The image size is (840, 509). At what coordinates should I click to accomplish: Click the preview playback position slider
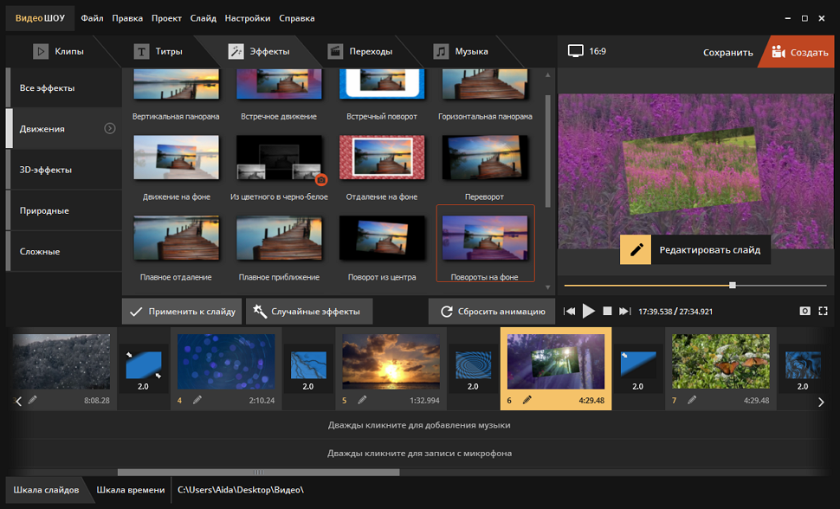(x=733, y=285)
